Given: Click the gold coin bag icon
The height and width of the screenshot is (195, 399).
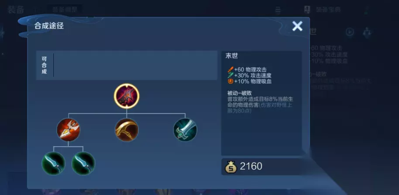Looking at the screenshot, I should tap(231, 167).
